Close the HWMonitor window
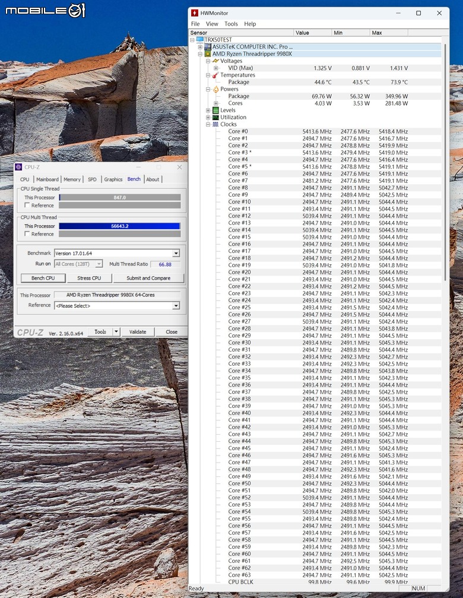Viewport: 463px width, 598px height. point(439,13)
